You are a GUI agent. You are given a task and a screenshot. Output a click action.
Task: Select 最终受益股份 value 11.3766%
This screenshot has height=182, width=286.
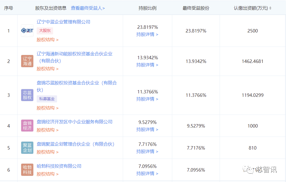(x=196, y=95)
